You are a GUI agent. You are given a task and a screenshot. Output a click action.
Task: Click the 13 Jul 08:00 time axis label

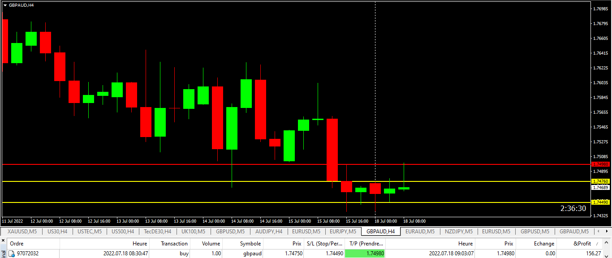tap(156, 221)
